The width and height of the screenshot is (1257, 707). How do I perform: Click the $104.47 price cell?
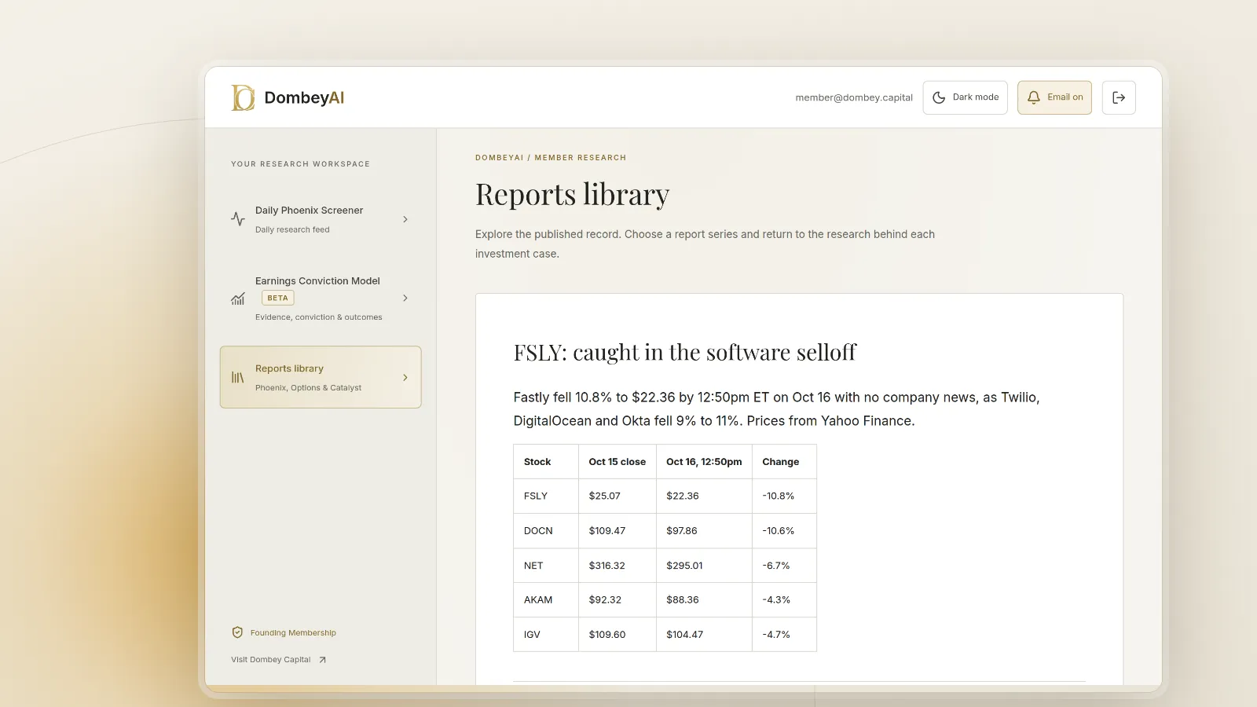point(704,635)
